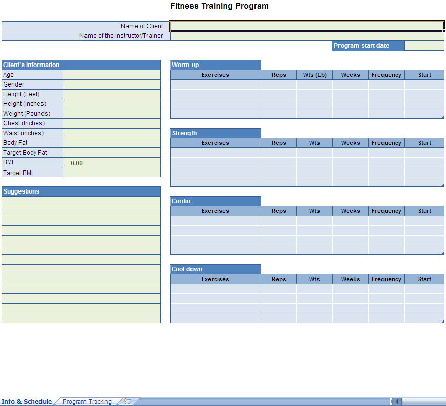
Task: Click the Cardio section header
Action: (x=216, y=201)
